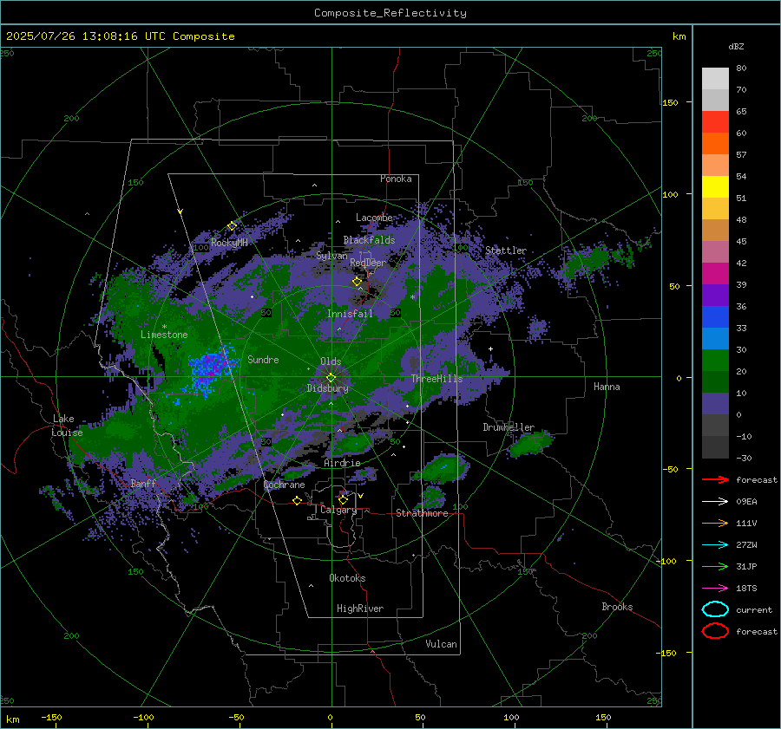Click the yellow V marker northeast of Calgary

point(361,496)
